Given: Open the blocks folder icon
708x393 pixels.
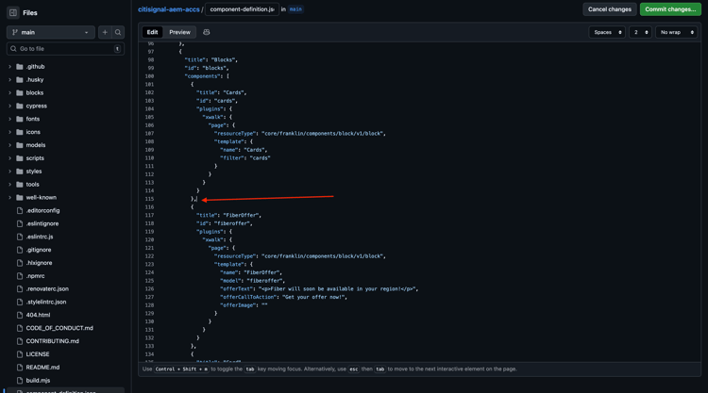Looking at the screenshot, I should [x=20, y=93].
